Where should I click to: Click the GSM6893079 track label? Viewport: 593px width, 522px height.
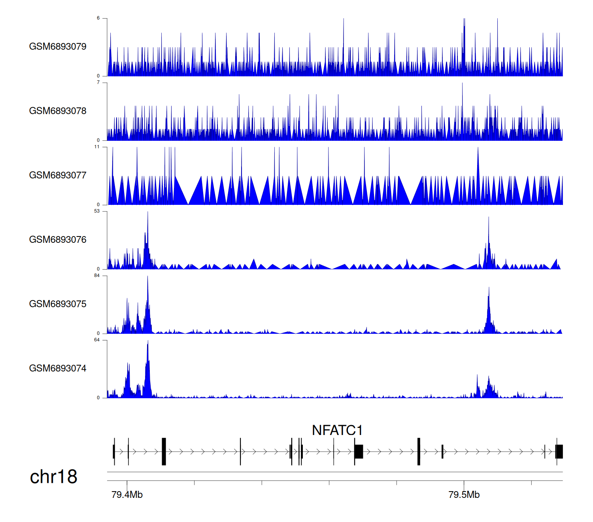point(58,47)
